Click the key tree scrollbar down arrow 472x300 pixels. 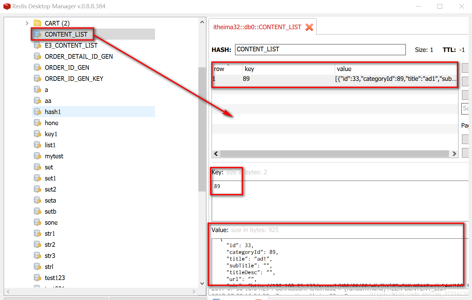coord(202,283)
